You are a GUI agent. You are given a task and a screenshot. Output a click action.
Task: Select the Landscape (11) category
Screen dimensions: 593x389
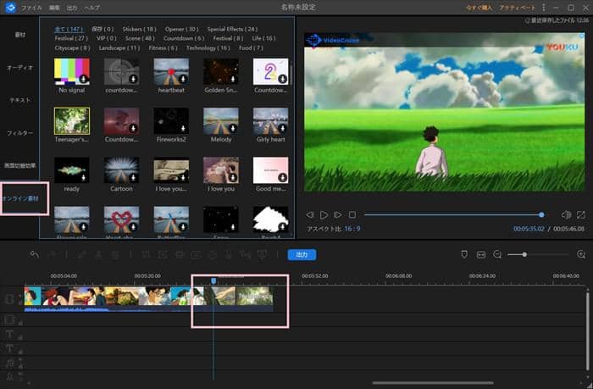pos(119,48)
